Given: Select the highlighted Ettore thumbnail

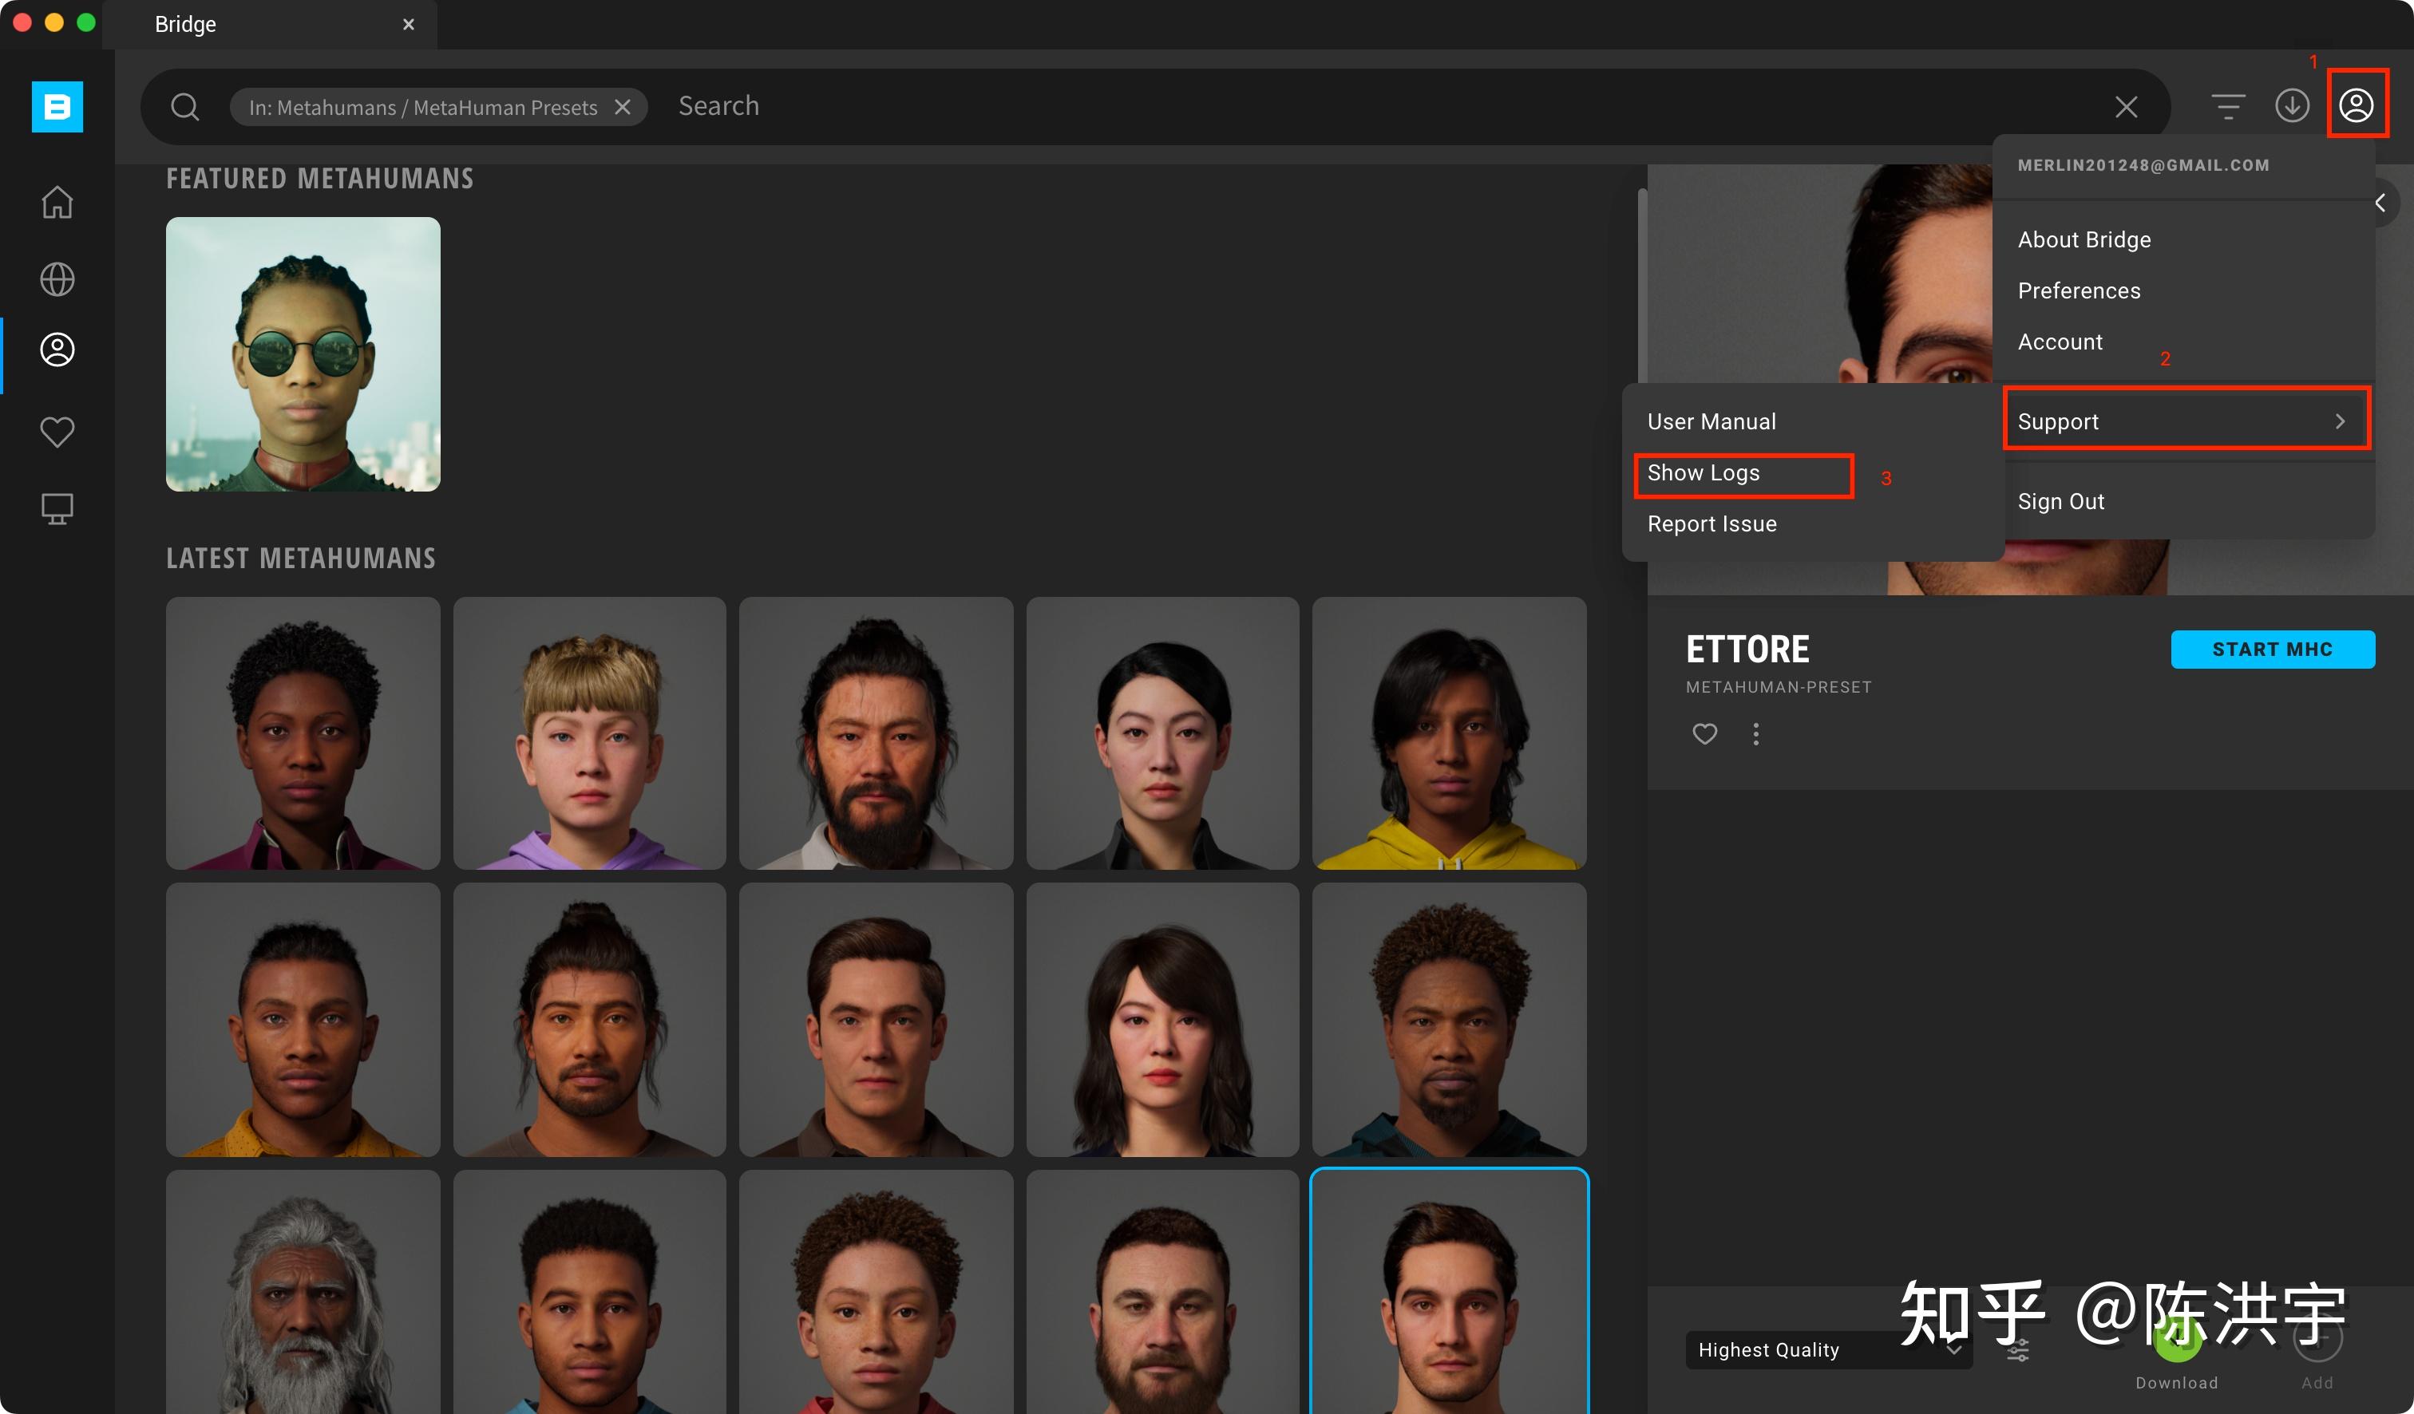Looking at the screenshot, I should pos(1448,1291).
